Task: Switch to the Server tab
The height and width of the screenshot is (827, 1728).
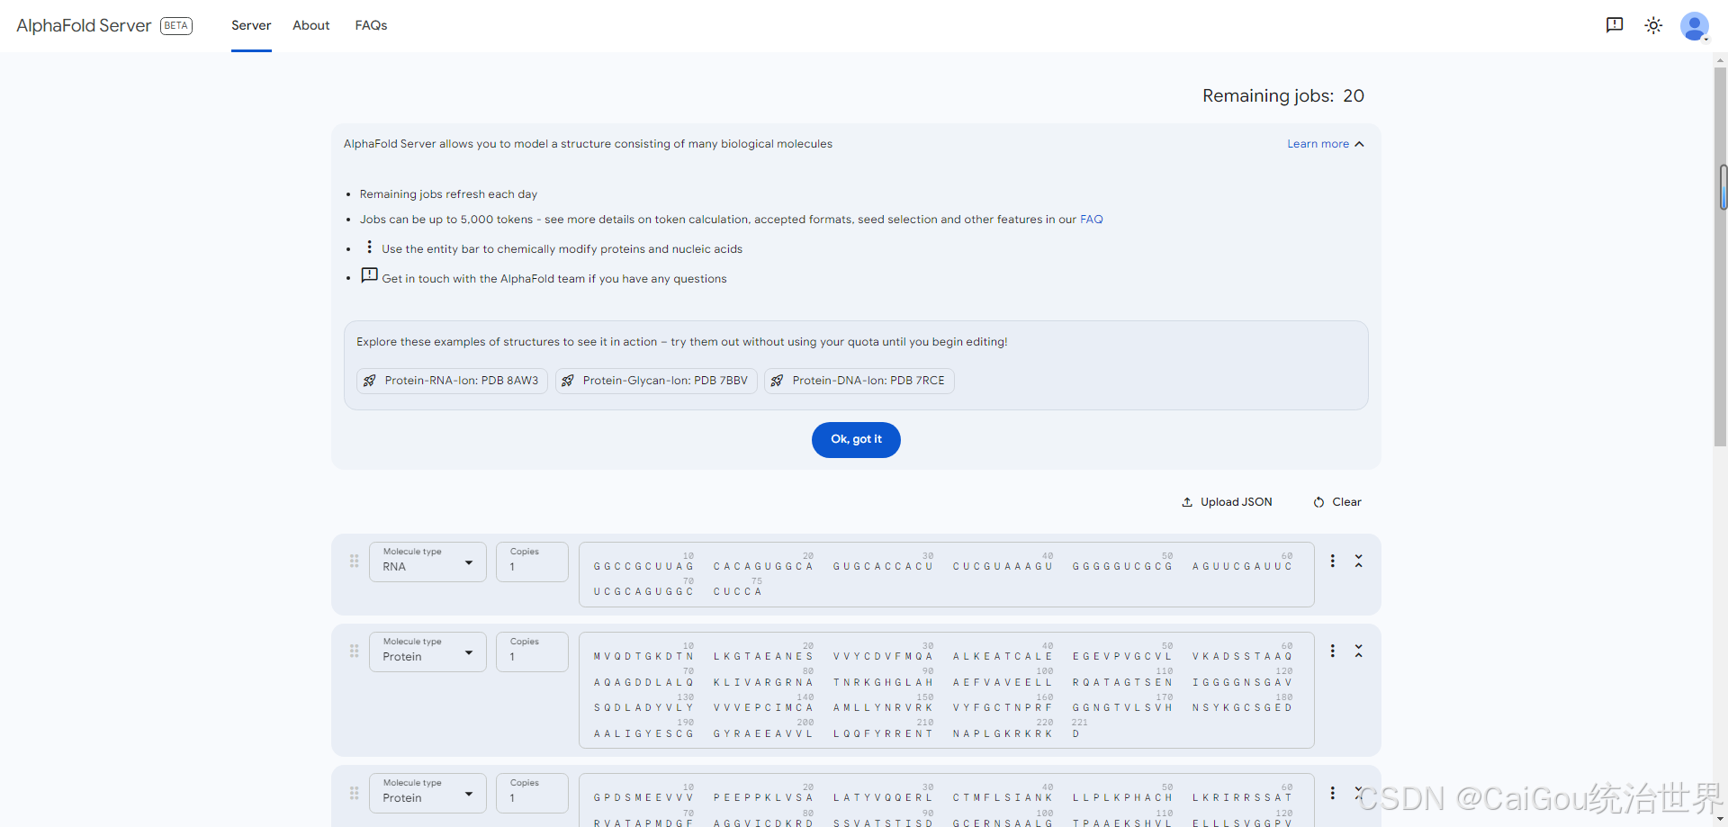Action: point(251,25)
